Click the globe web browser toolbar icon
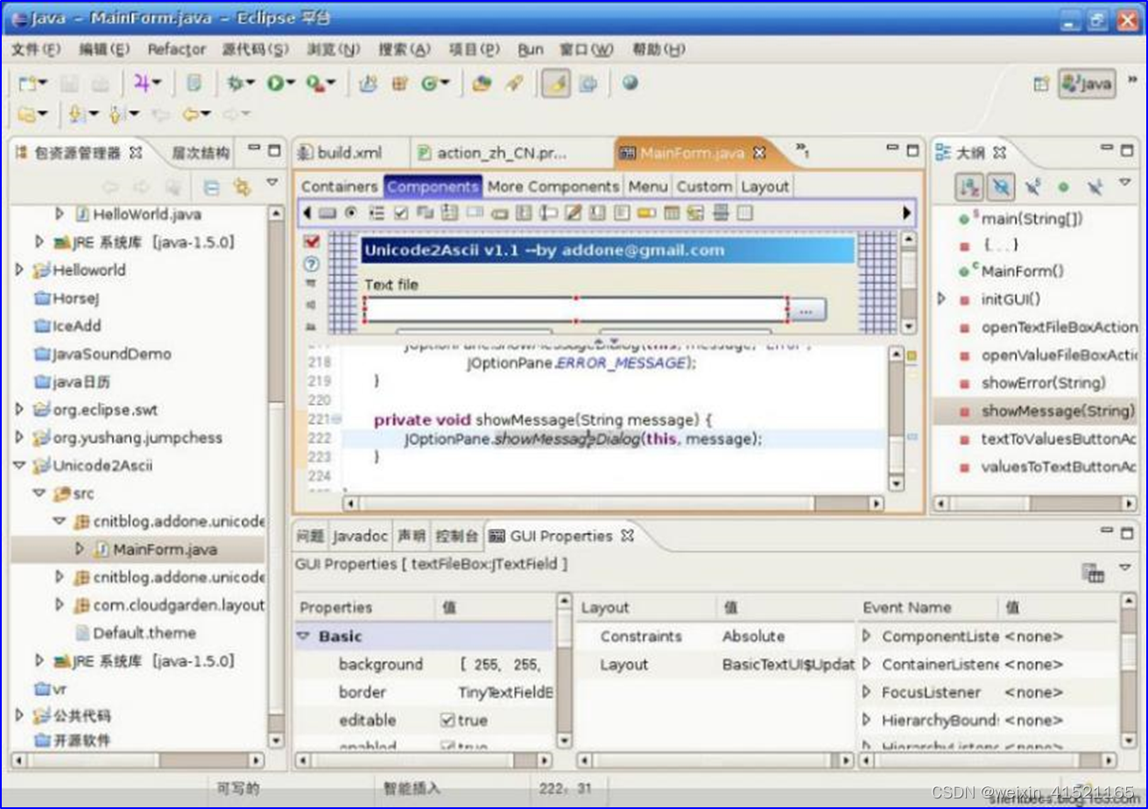Image resolution: width=1148 pixels, height=809 pixels. point(630,83)
